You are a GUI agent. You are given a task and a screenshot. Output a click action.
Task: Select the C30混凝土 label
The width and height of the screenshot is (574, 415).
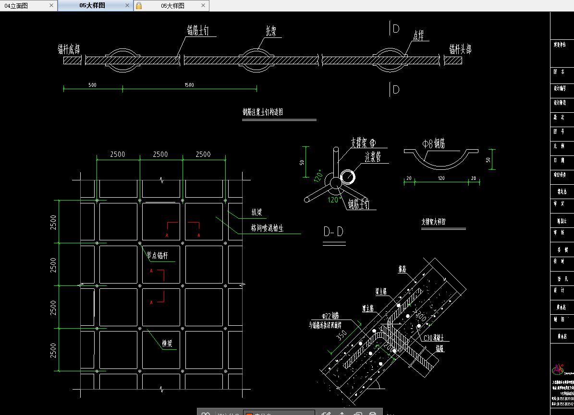click(x=434, y=338)
